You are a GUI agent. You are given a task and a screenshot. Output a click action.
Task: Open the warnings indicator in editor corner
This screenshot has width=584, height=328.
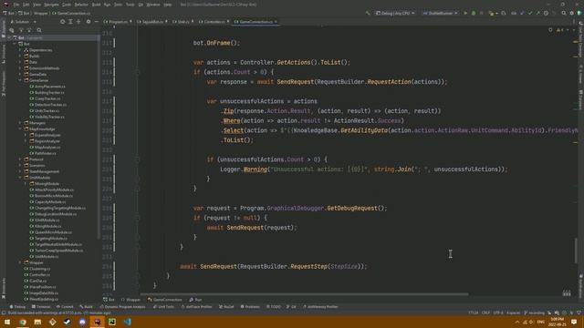tap(560, 30)
